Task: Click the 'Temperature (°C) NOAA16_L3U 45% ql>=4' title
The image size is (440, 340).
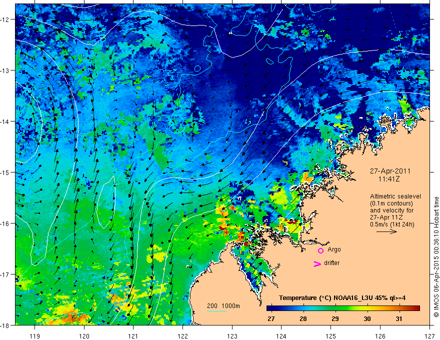Action: coord(342,298)
